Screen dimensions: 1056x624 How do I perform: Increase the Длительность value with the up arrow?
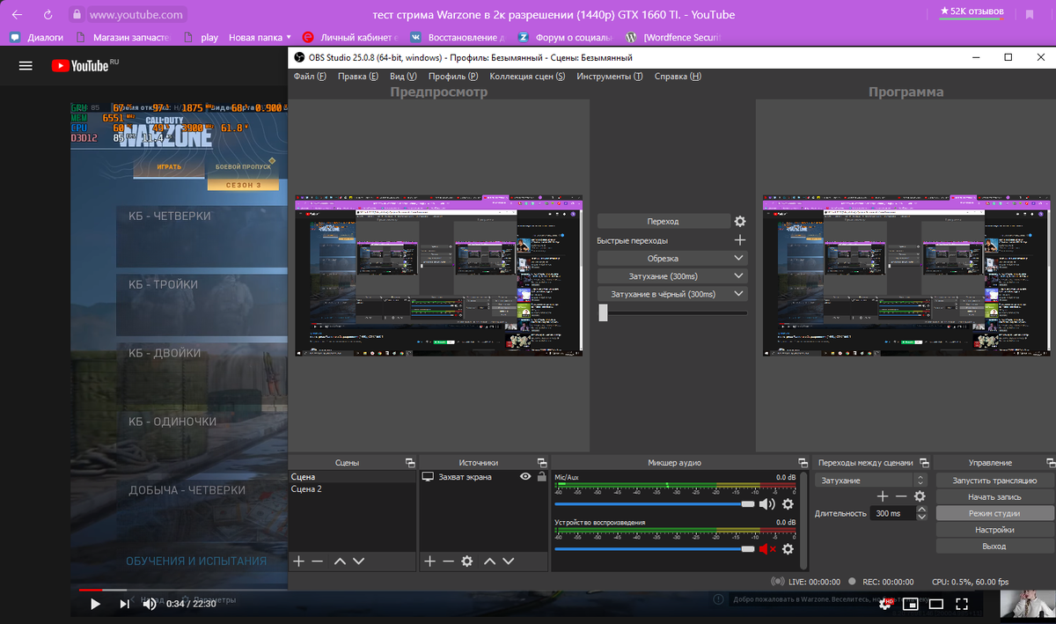coord(920,510)
